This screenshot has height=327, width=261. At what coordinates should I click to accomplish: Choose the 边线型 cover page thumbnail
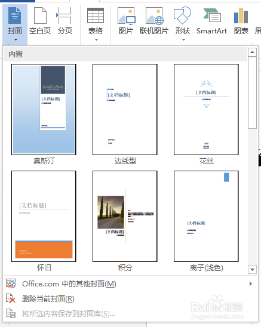pyautogui.click(x=125, y=109)
